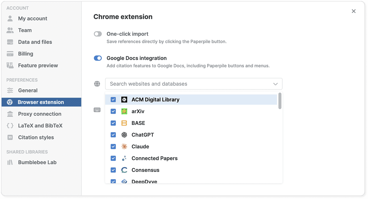Enable the One-click import toggle

pyautogui.click(x=98, y=34)
